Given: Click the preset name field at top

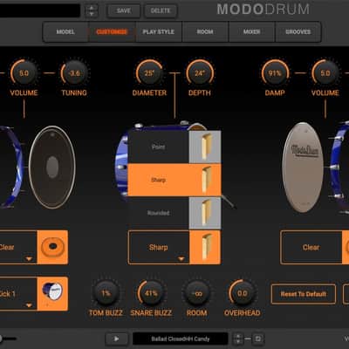Looking at the screenshot, I should pos(40,10).
